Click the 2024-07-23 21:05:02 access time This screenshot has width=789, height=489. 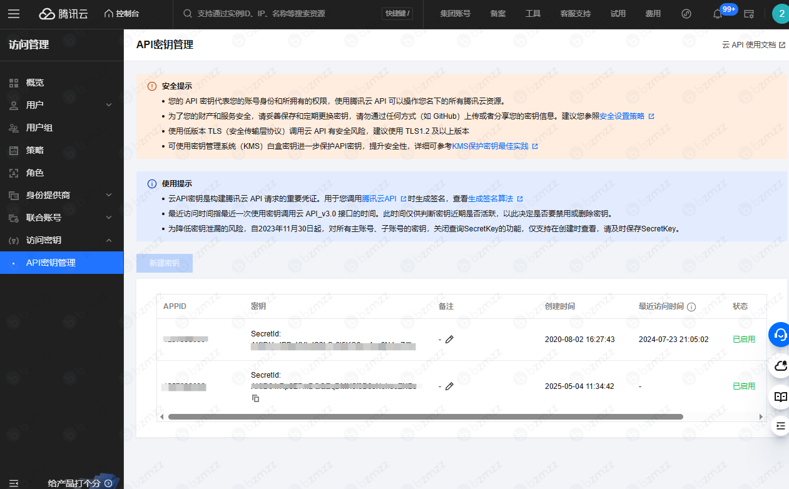coord(673,340)
